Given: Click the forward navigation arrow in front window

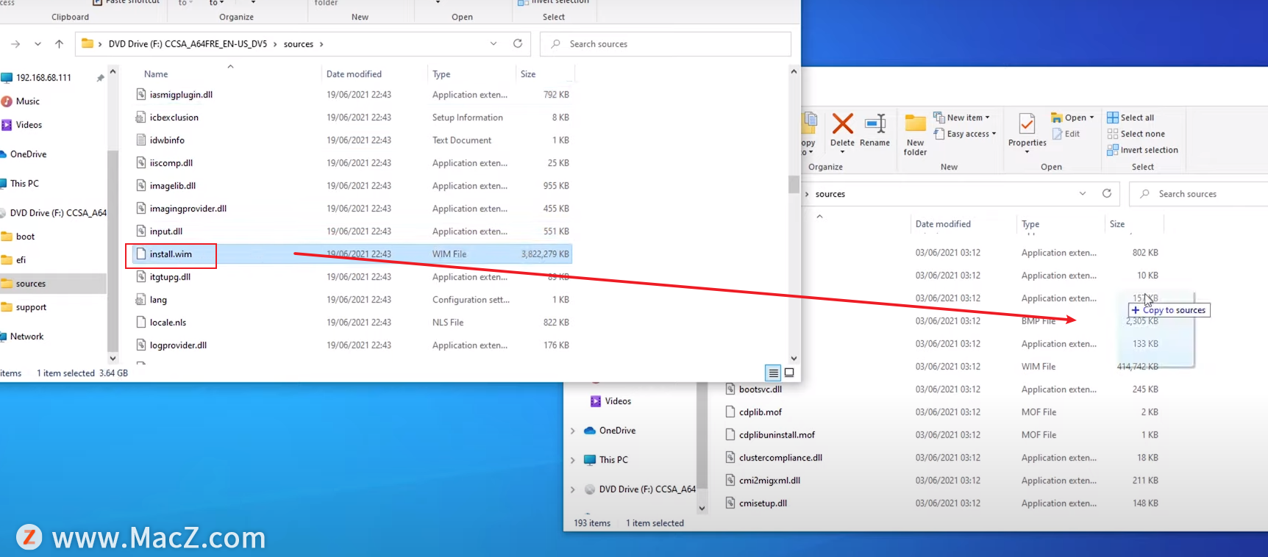Looking at the screenshot, I should point(15,44).
